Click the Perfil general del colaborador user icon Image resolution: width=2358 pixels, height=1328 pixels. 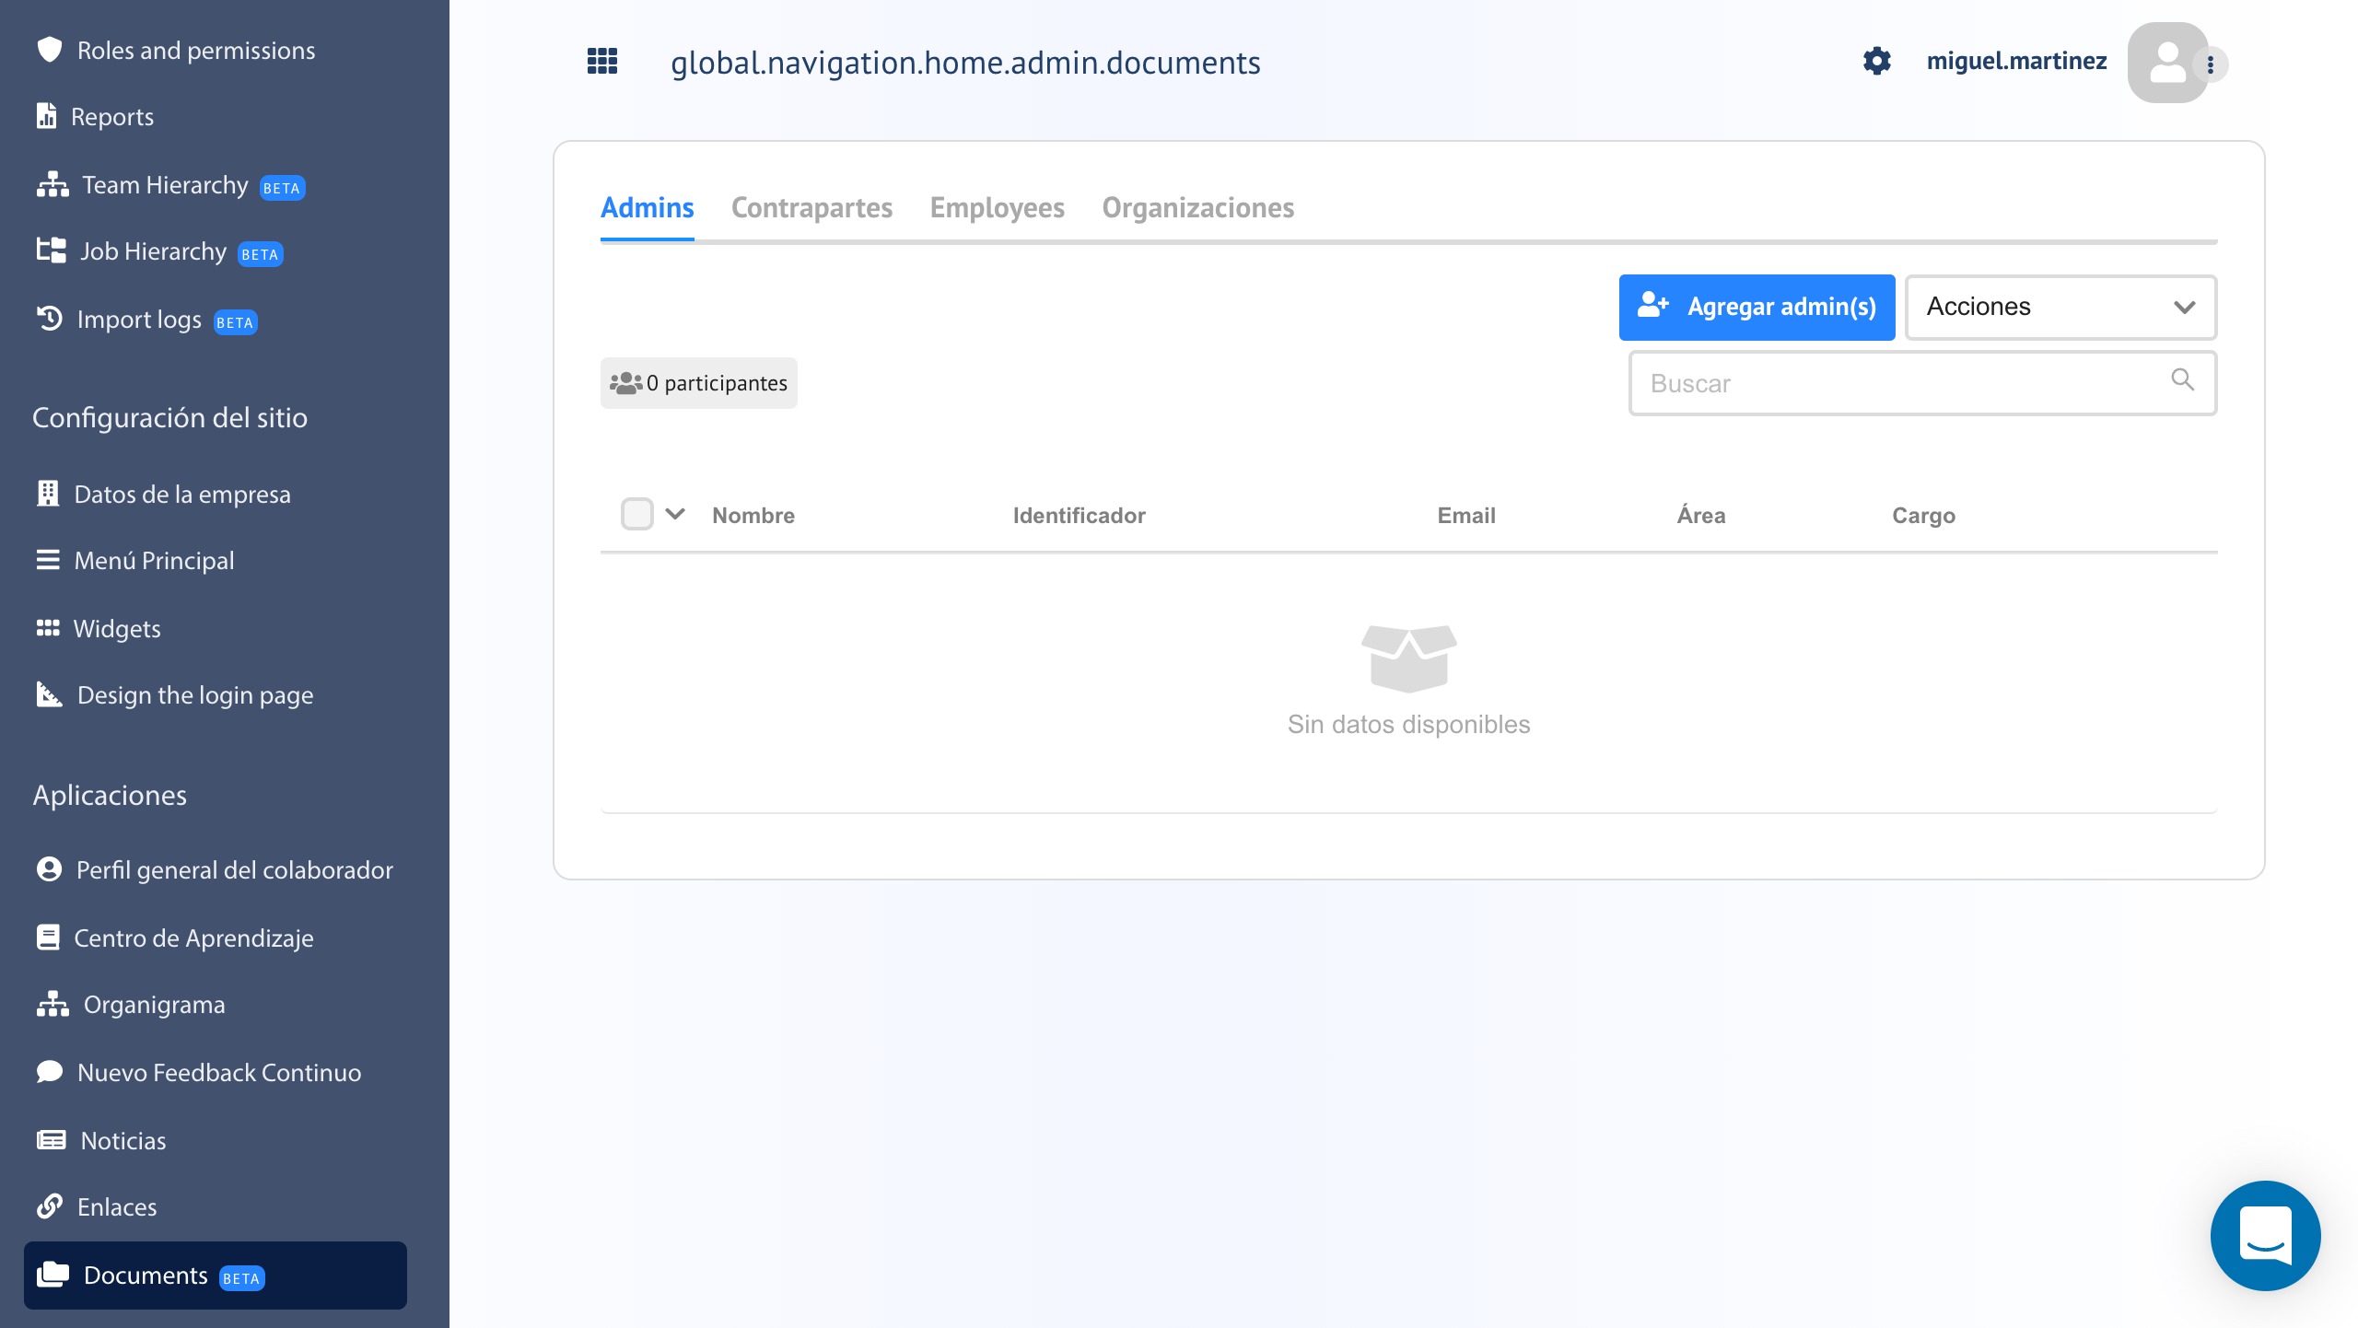[x=49, y=869]
